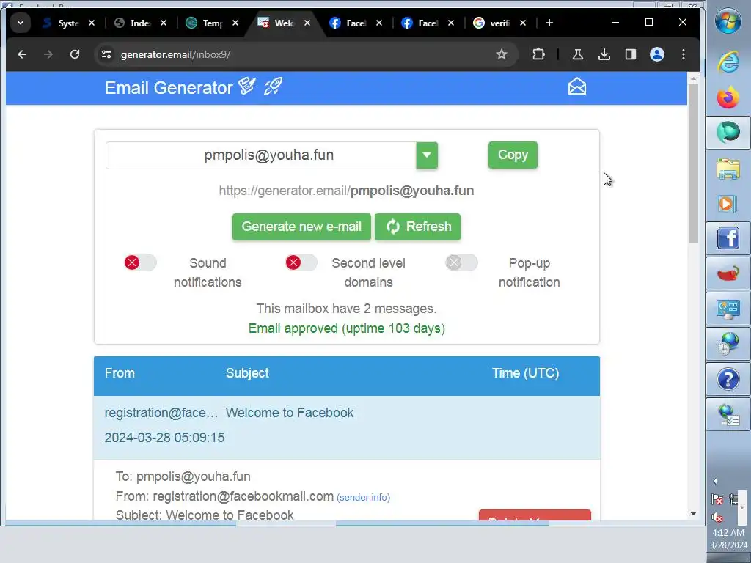Open Windows Media Player taskbar icon

coord(728,204)
